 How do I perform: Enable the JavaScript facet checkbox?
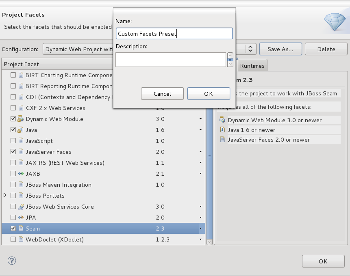(13, 141)
